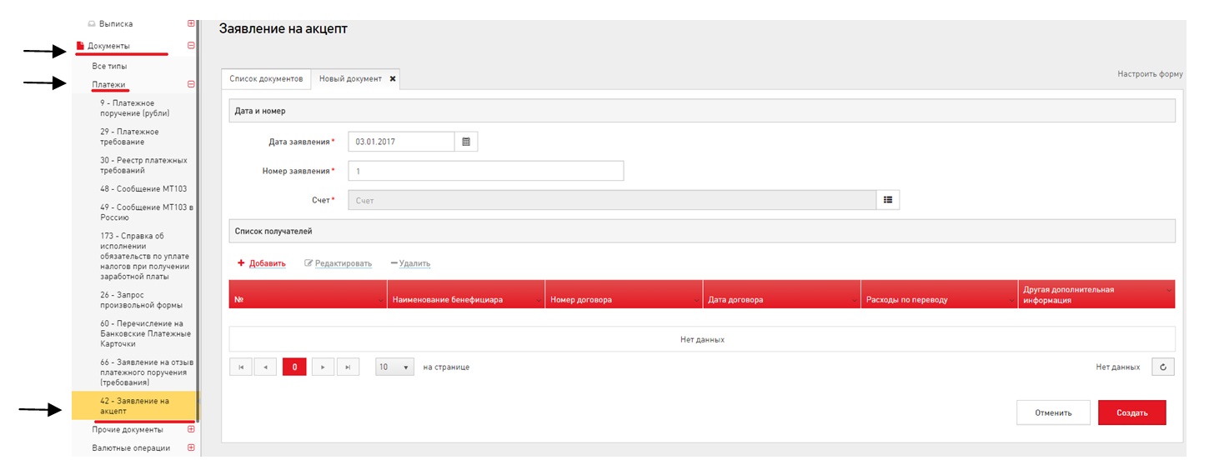
Task: Click Добавить to add a recipient
Action: 262,263
